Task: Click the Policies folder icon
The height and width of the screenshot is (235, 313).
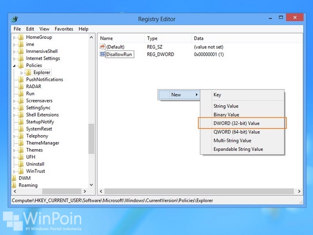Action: coord(21,65)
